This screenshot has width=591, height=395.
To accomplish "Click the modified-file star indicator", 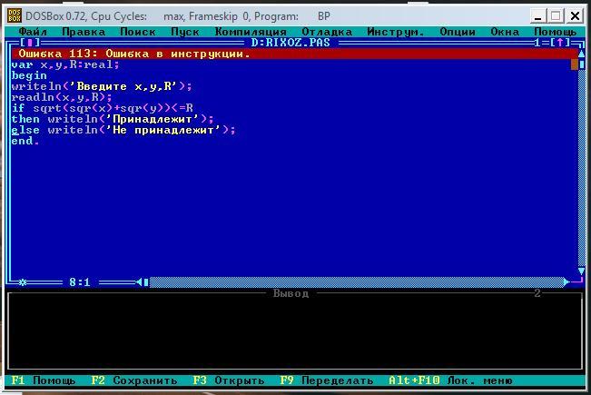I will click(x=23, y=281).
